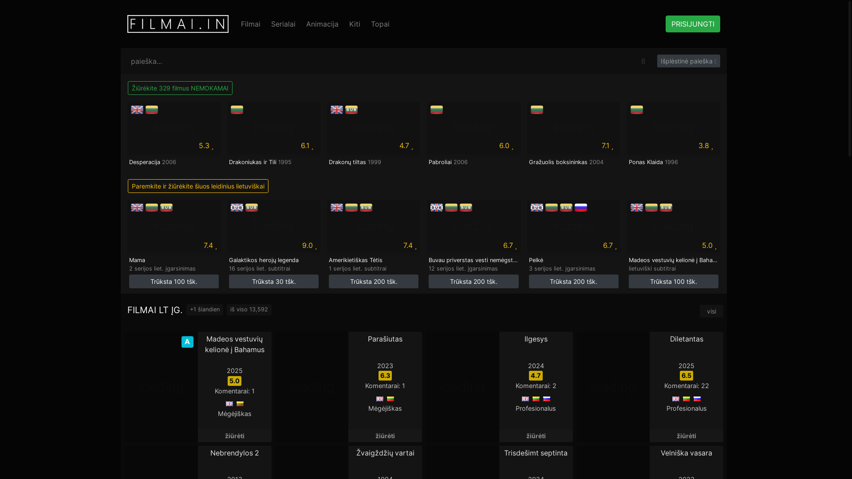Click the 'iš viso 13,592' badge
The height and width of the screenshot is (479, 852).
(249, 310)
